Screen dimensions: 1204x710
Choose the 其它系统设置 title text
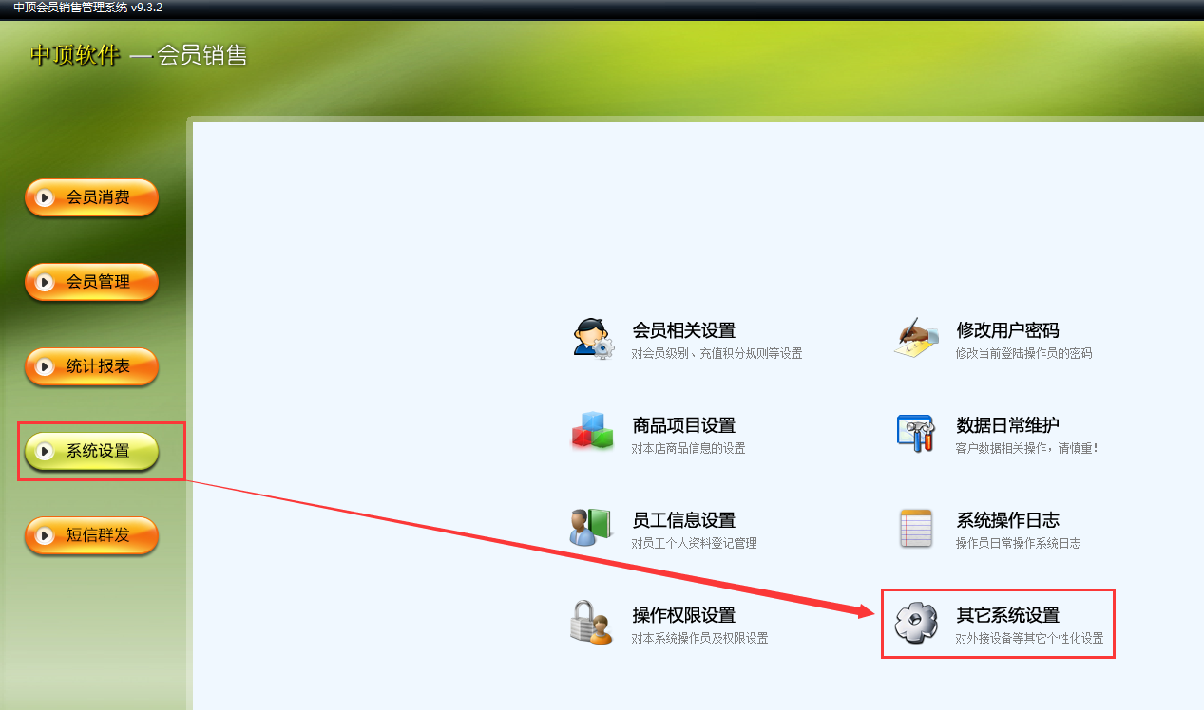coord(1007,615)
